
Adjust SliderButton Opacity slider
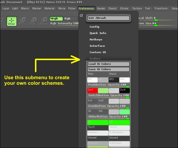click(x=109, y=117)
